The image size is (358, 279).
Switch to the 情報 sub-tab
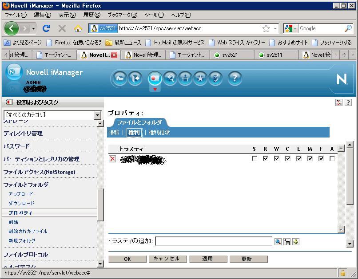[x=114, y=133]
